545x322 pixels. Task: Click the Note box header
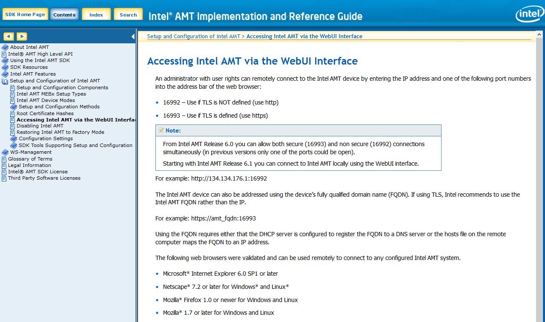click(x=298, y=130)
